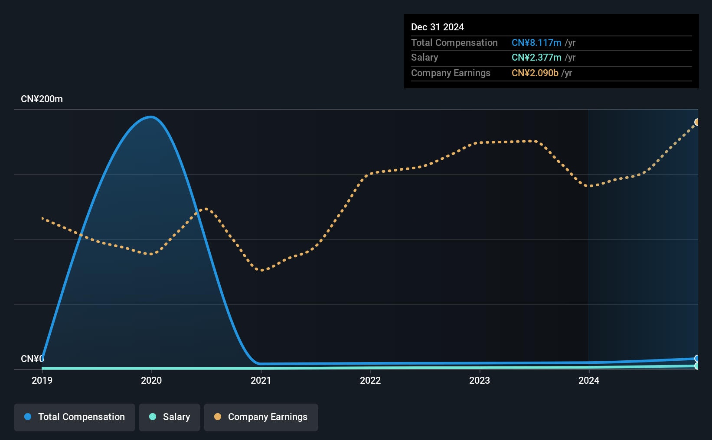The image size is (712, 440).
Task: Select the blue Total Compensation end data point
Action: tap(697, 359)
